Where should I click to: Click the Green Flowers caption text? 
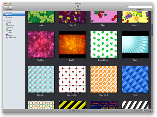coord(104,60)
